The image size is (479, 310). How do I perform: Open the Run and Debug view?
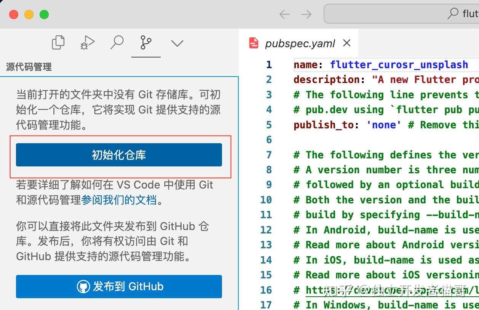tap(87, 42)
